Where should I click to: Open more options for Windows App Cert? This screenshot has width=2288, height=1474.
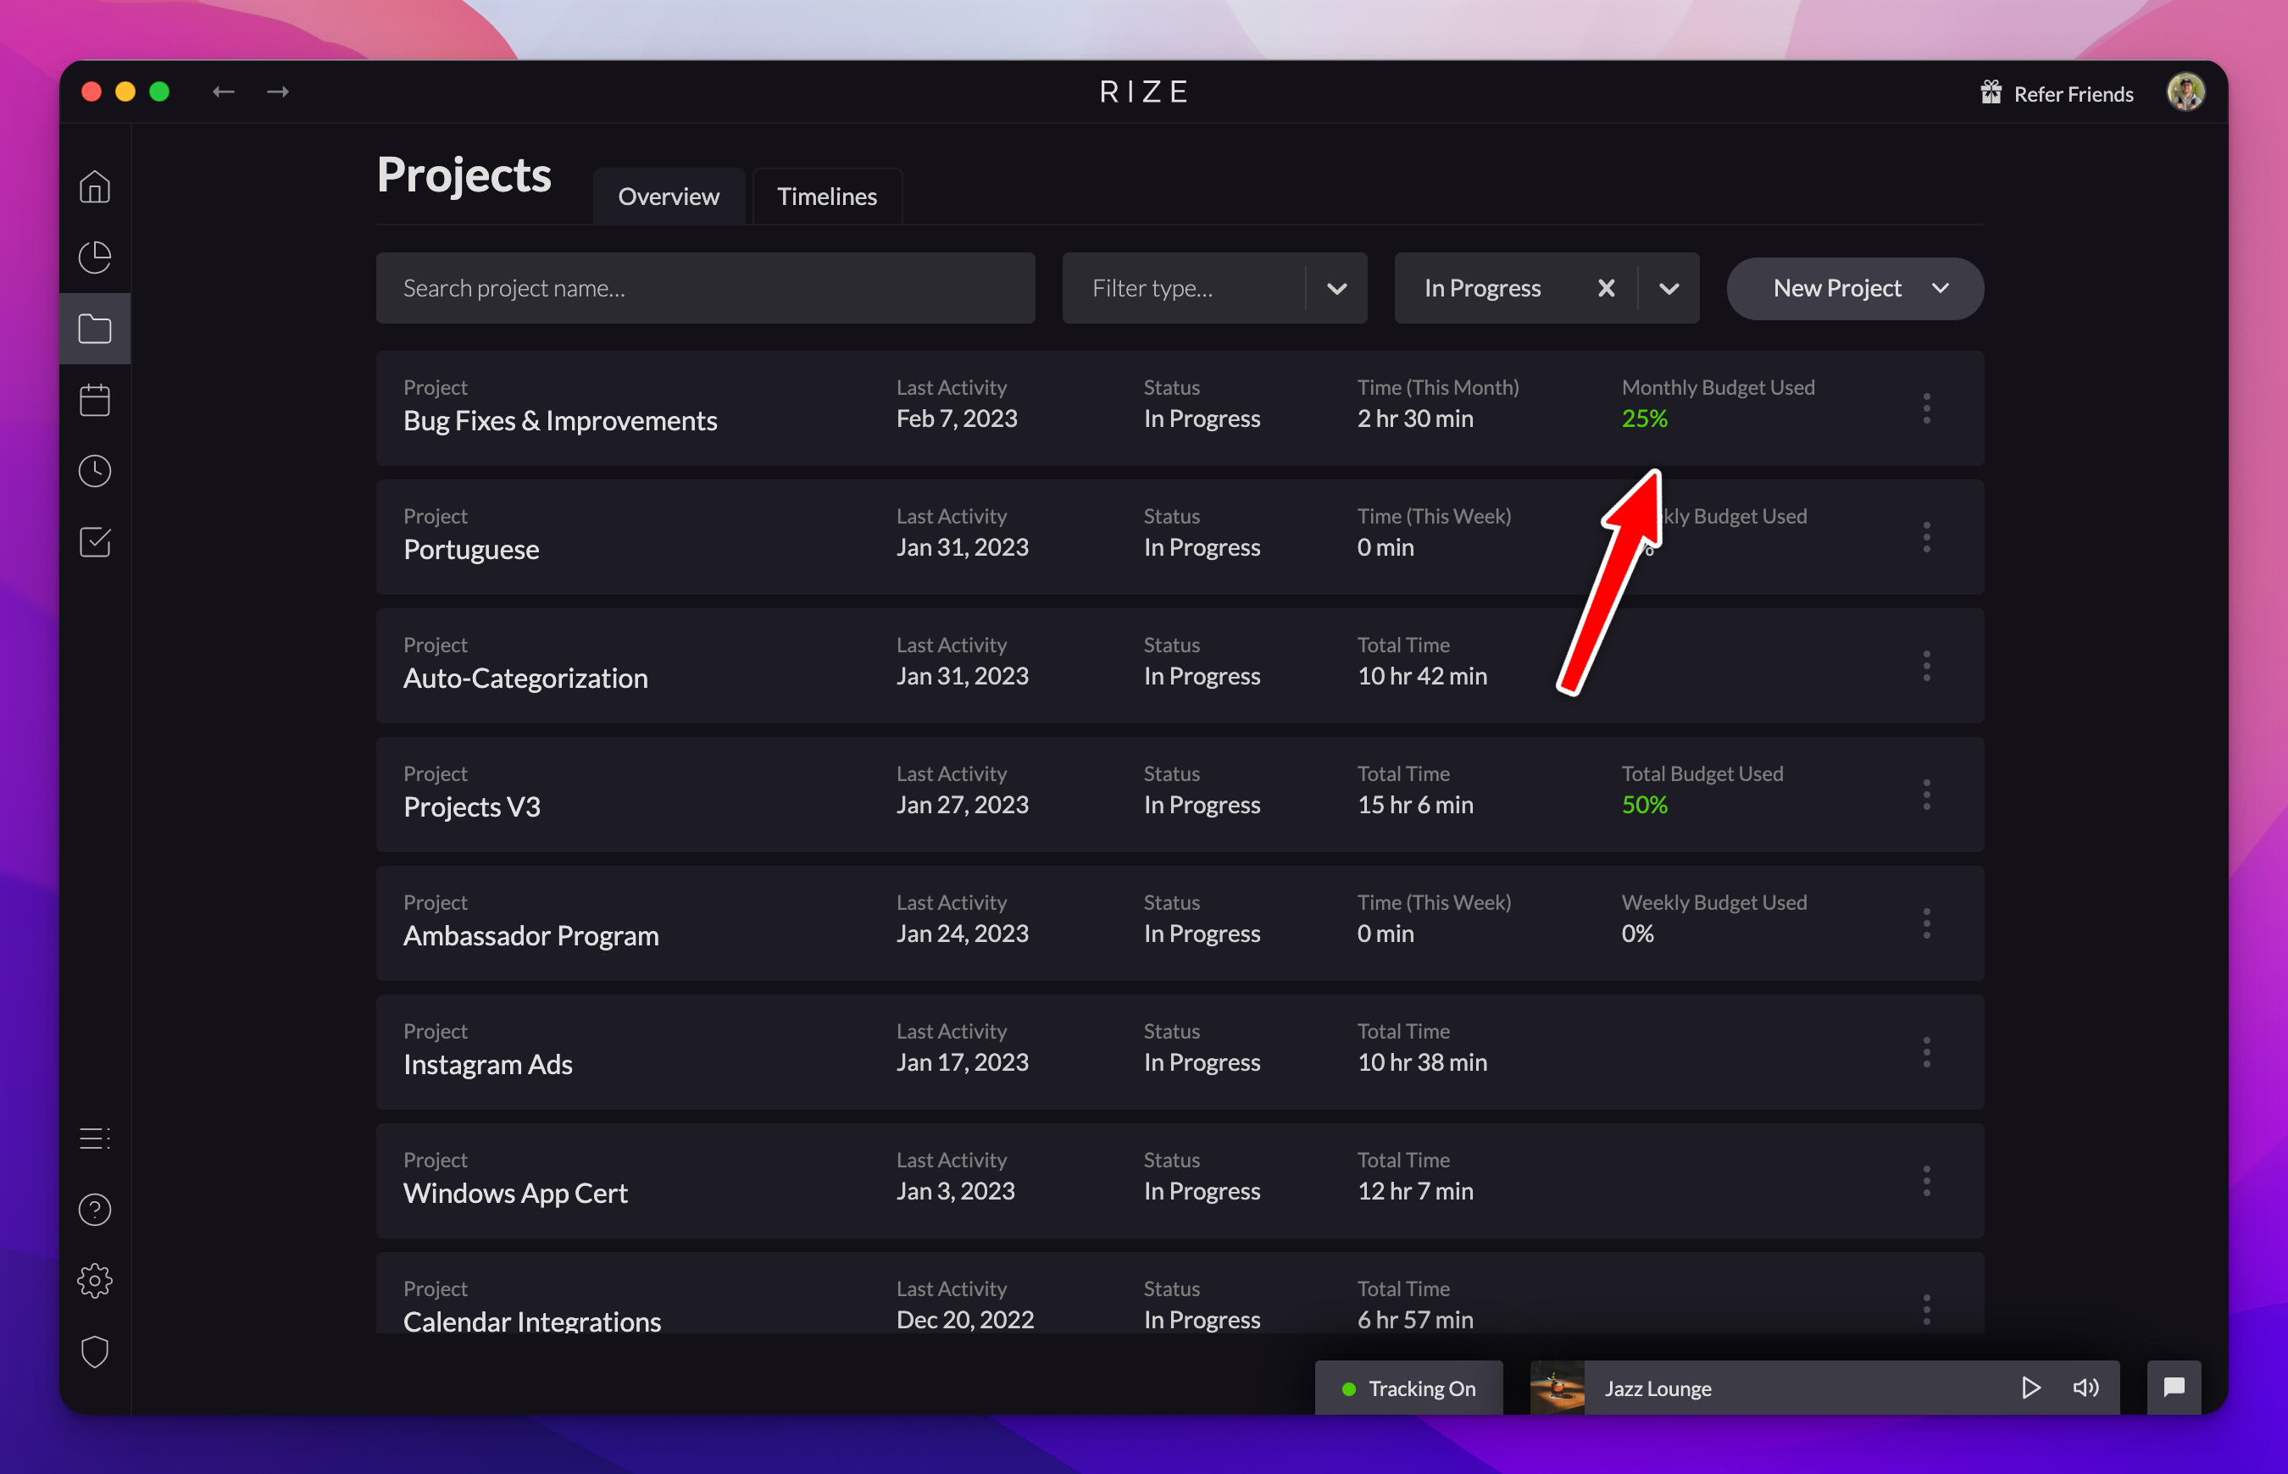(x=1926, y=1181)
